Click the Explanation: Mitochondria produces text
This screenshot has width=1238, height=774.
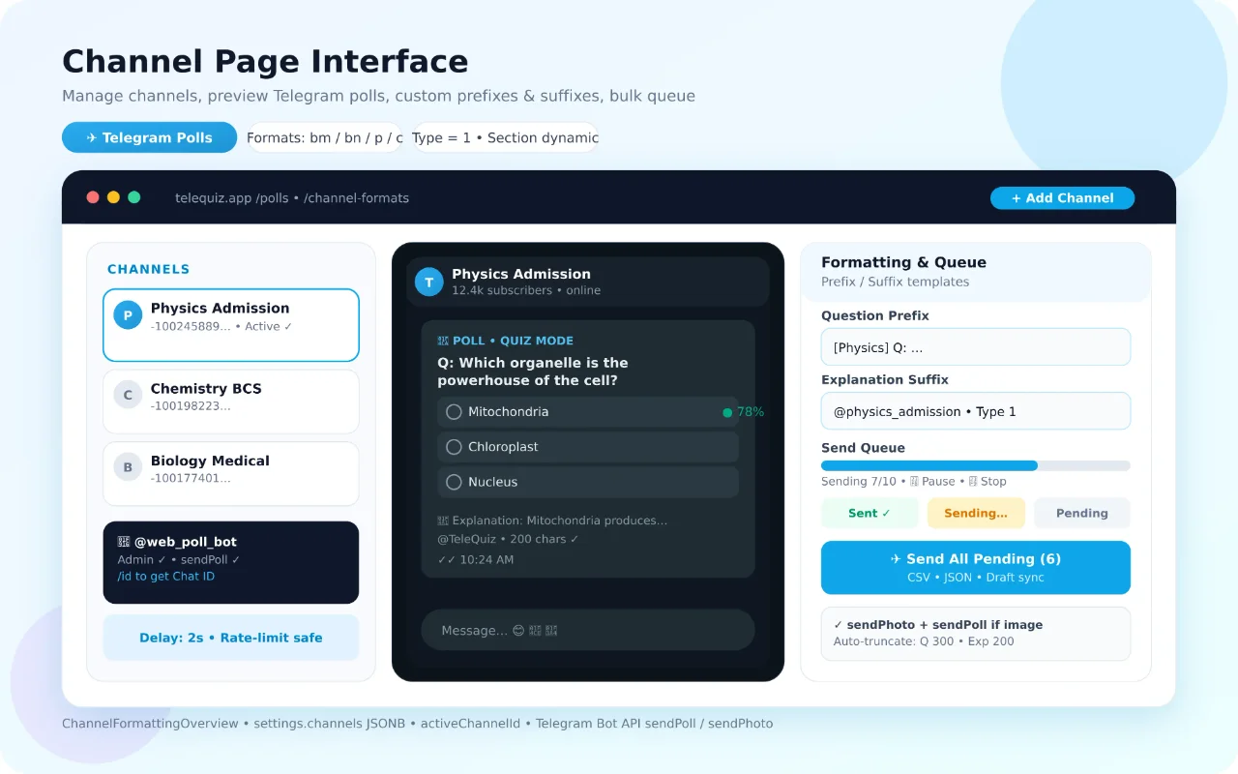[552, 521]
